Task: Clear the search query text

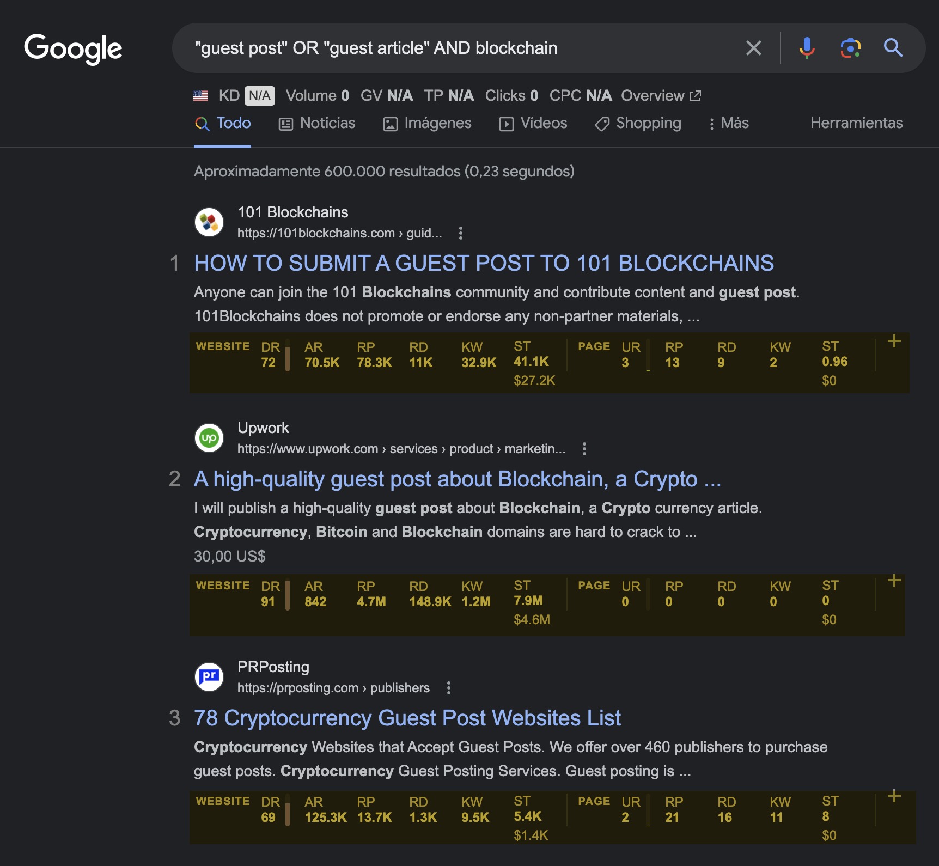Action: [753, 48]
